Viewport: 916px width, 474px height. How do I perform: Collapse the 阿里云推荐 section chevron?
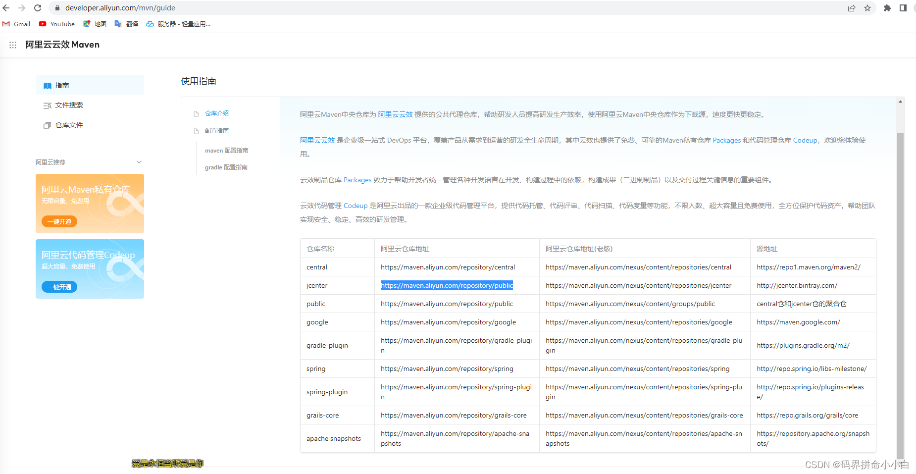click(x=139, y=162)
